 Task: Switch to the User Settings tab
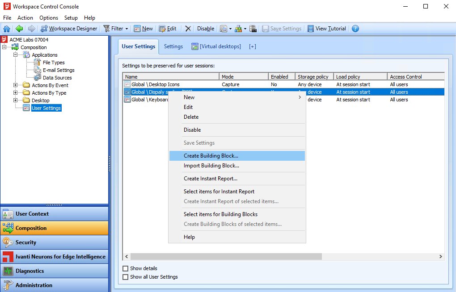click(x=139, y=46)
